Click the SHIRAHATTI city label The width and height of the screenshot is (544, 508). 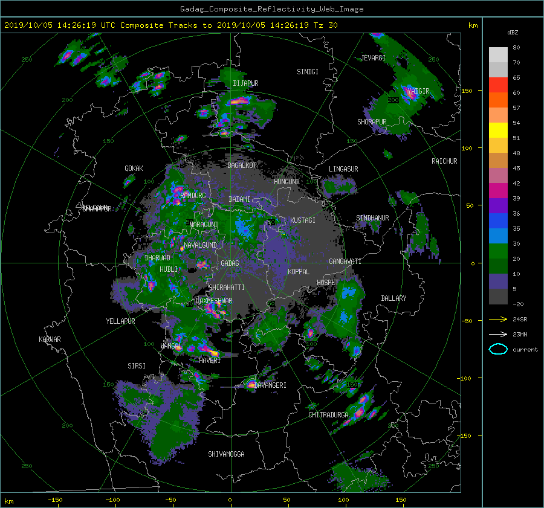(x=227, y=288)
